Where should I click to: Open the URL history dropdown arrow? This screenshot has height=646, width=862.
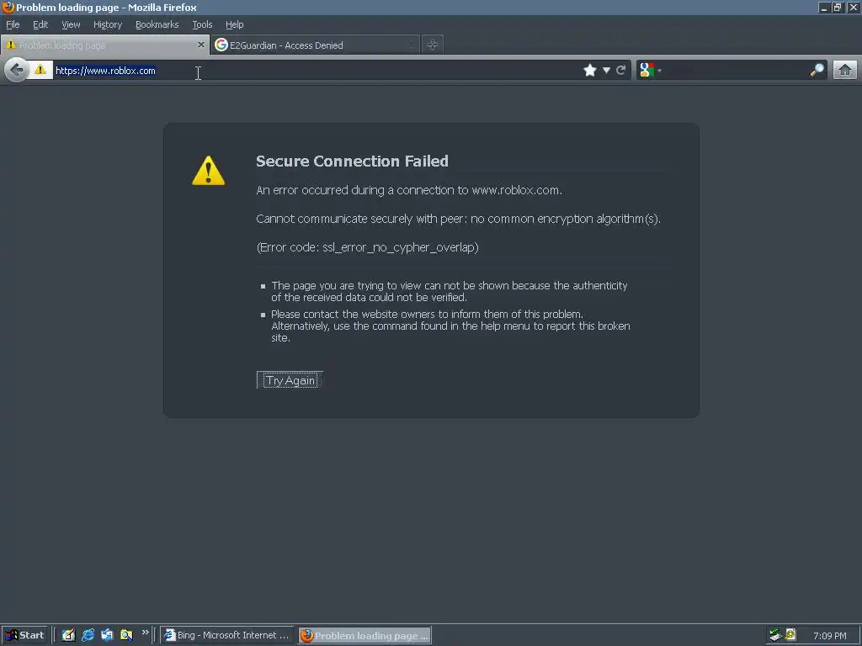[x=606, y=71]
